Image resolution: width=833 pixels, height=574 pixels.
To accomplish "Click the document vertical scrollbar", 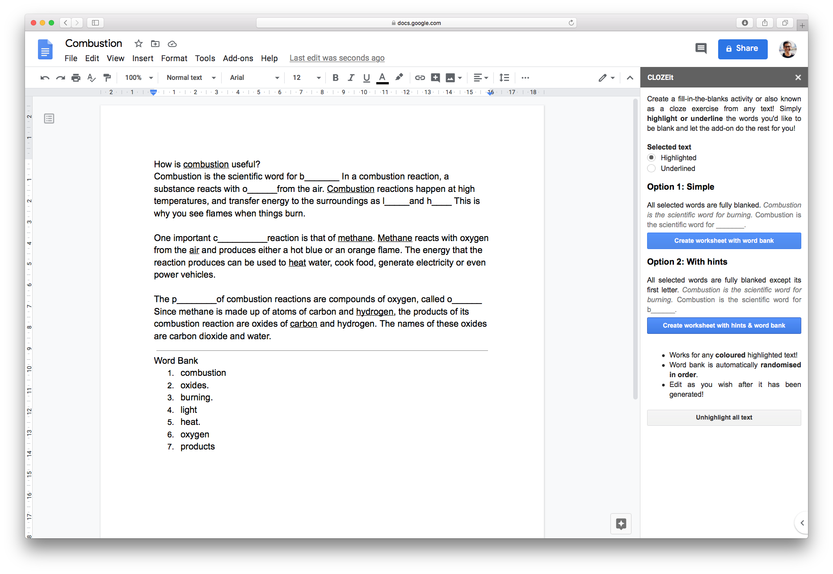I will coord(635,250).
